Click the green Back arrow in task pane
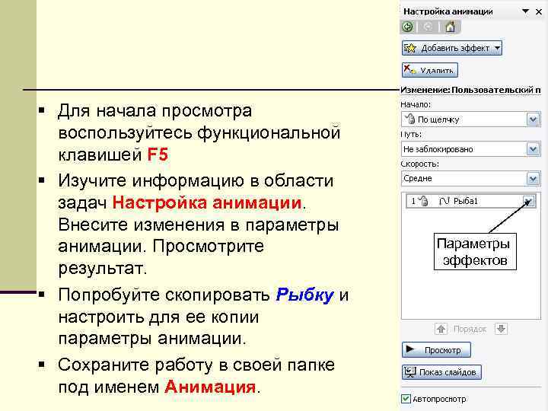This screenshot has width=548, height=411. click(x=407, y=27)
